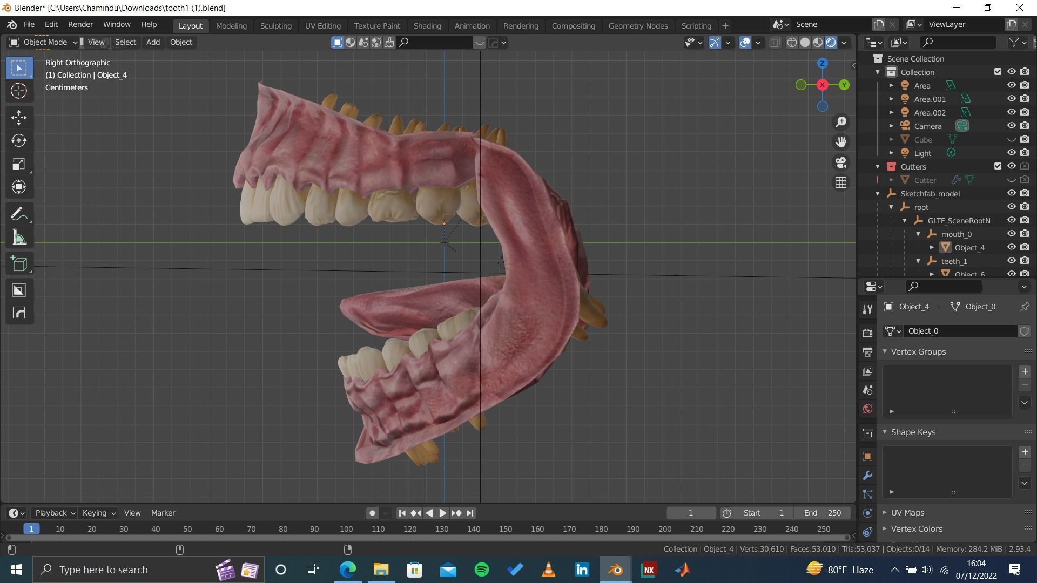Open the Playback dropdown
Screen dimensions: 1037x583
coord(55,513)
